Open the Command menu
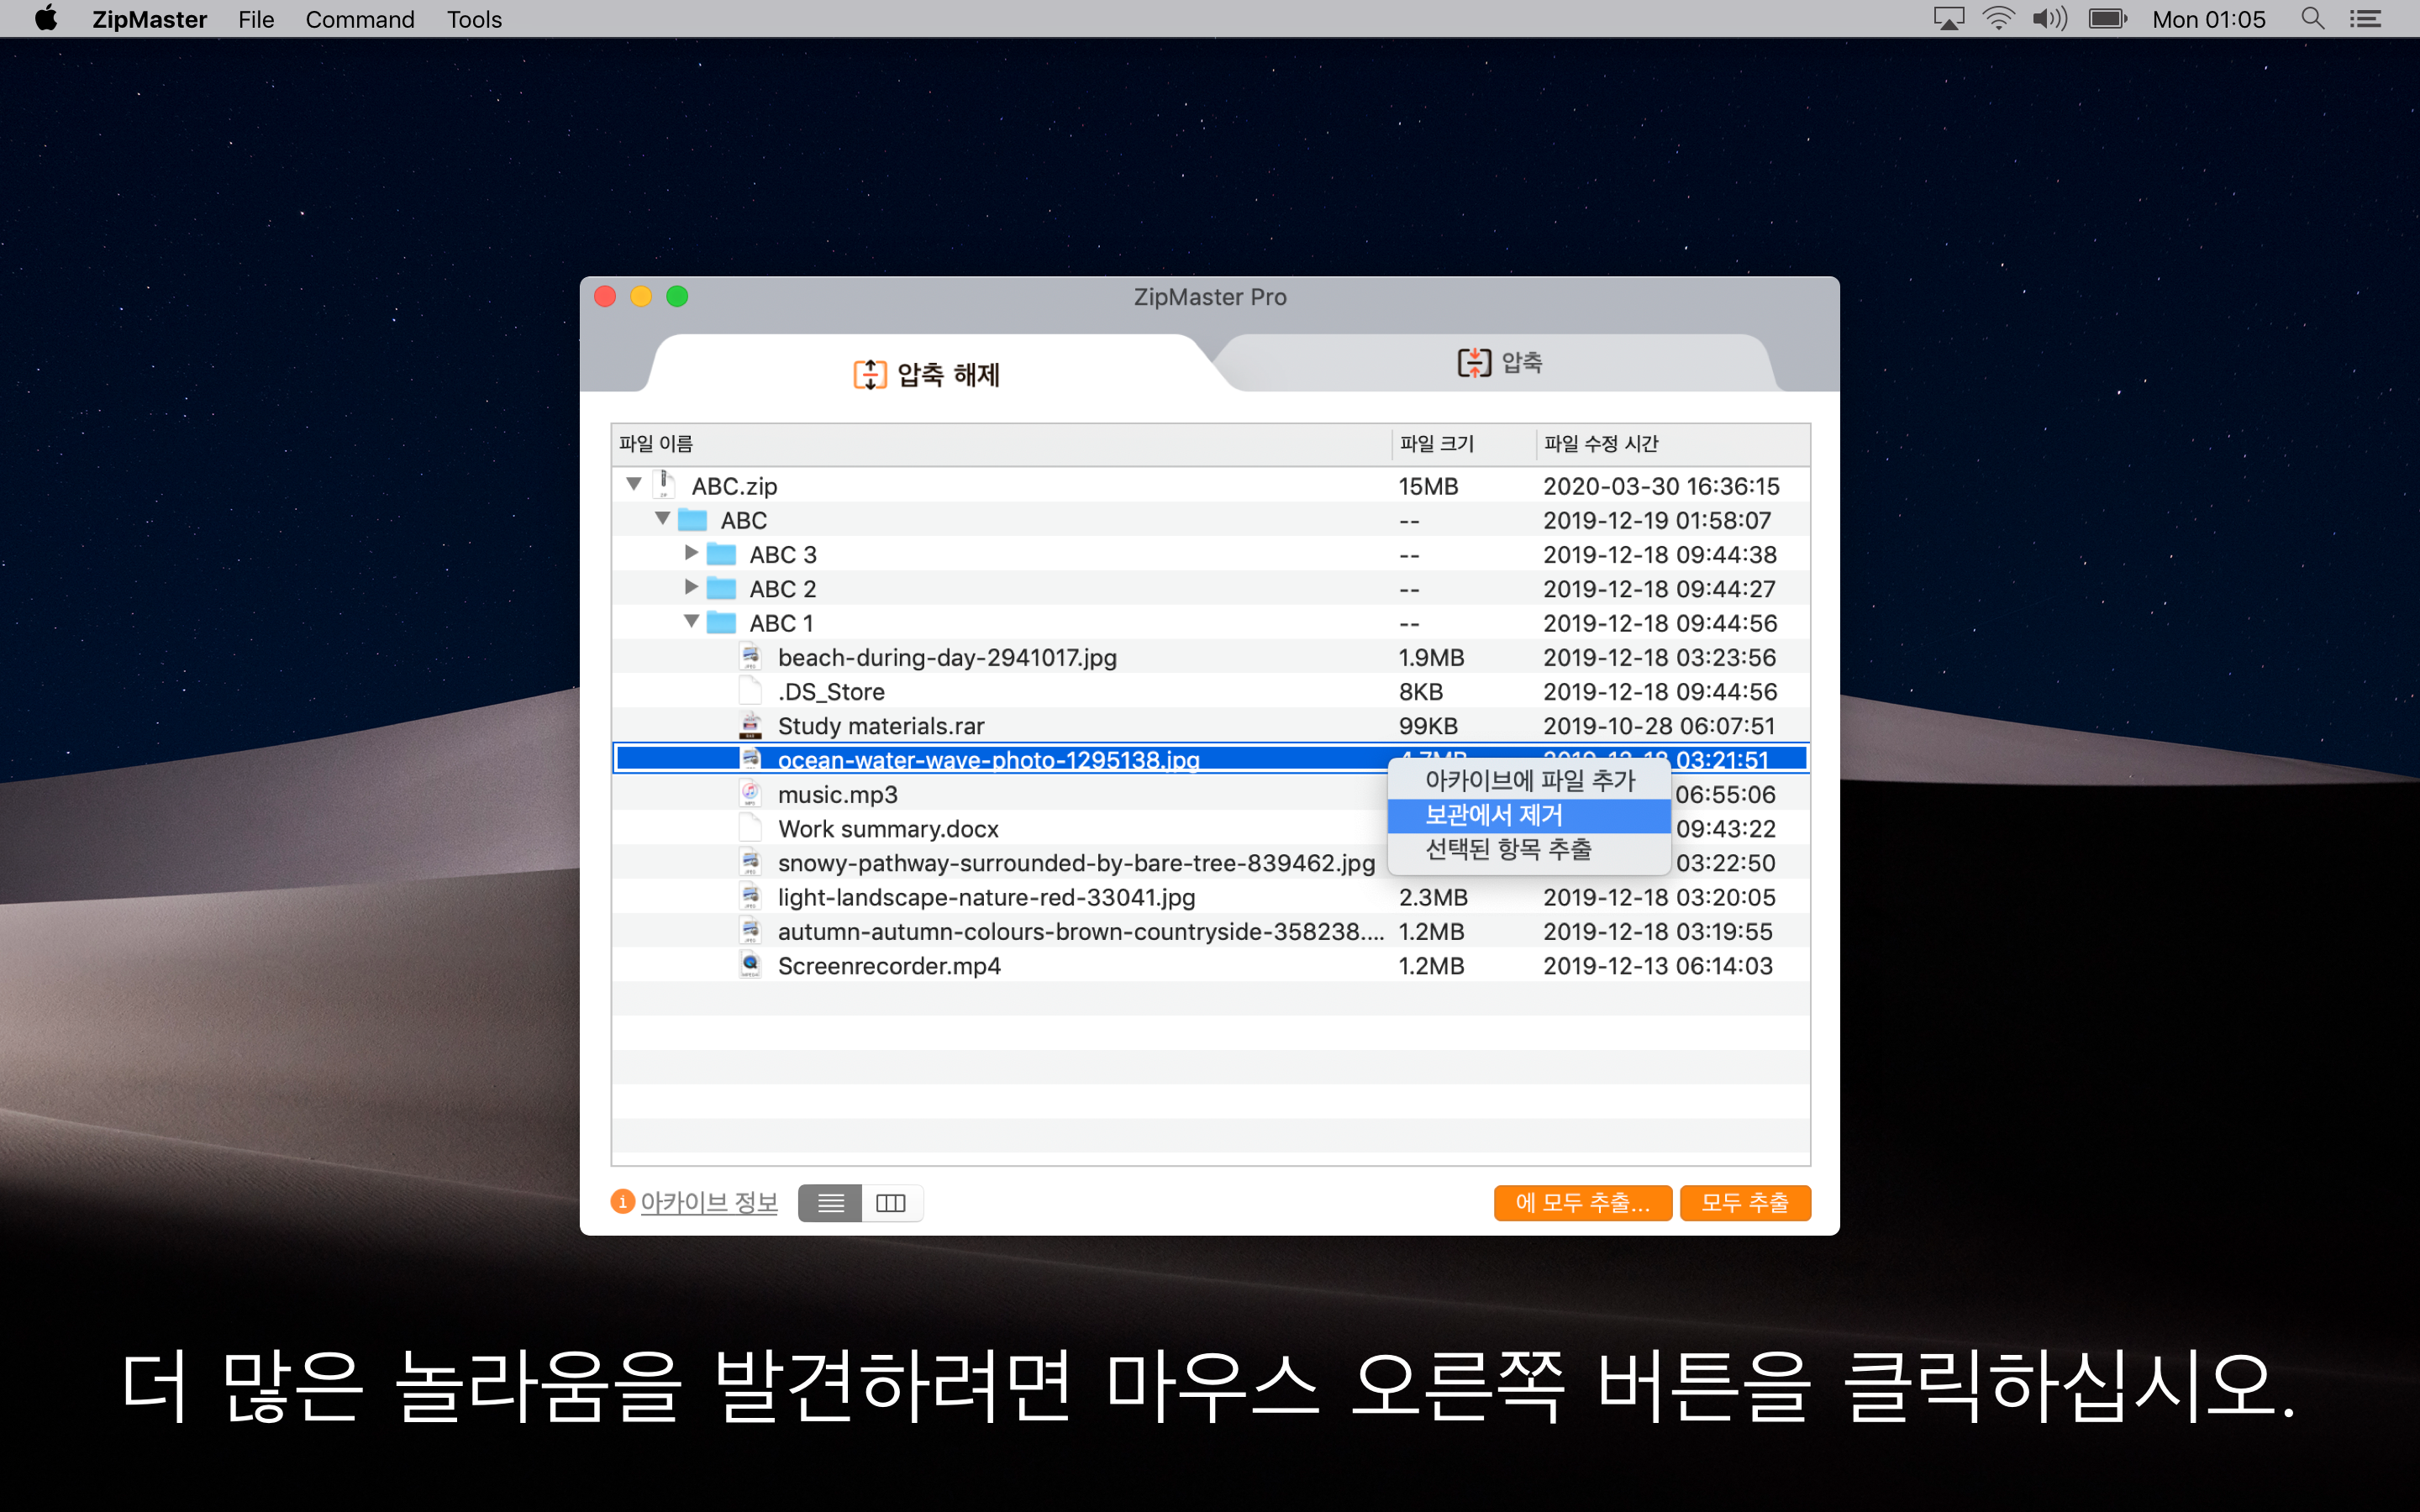 click(x=360, y=19)
